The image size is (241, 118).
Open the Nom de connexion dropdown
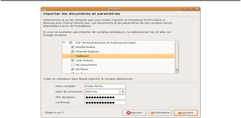click(123, 92)
